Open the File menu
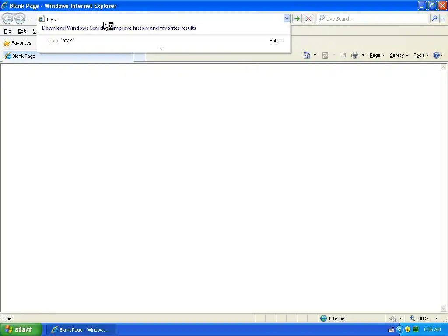This screenshot has width=448, height=336. tap(7, 31)
